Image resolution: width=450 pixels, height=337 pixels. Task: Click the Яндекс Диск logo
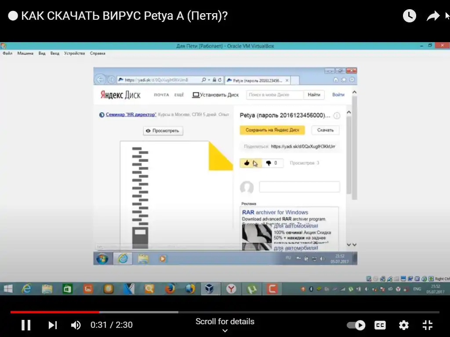(x=120, y=95)
